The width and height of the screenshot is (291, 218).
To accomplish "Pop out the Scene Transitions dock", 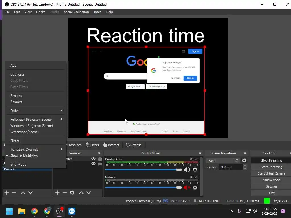I will pyautogui.click(x=245, y=153).
